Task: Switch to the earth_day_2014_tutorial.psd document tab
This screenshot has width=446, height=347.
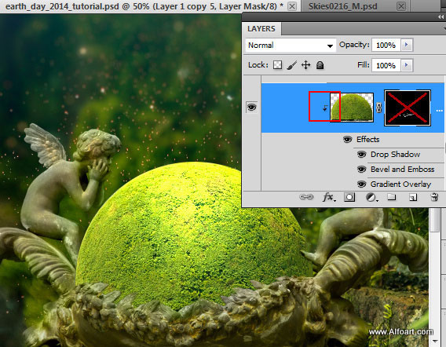Action: point(144,6)
